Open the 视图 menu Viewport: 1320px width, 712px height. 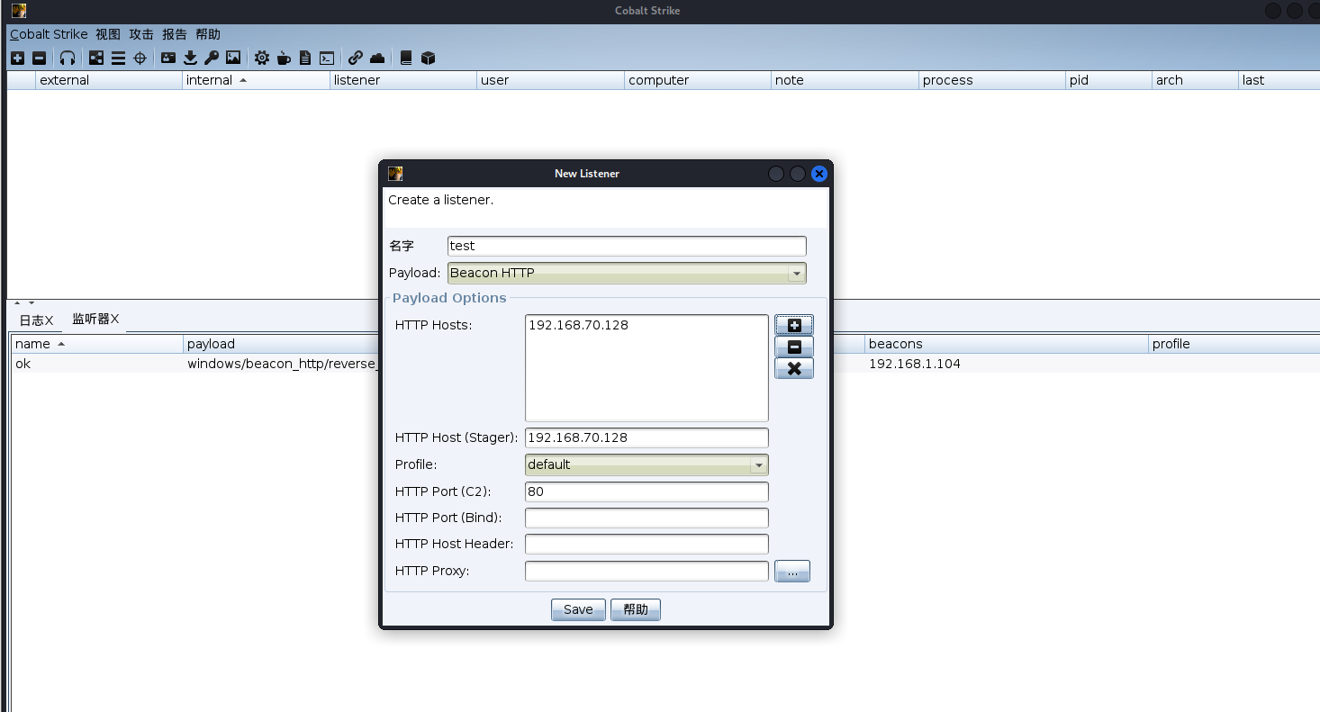point(108,34)
